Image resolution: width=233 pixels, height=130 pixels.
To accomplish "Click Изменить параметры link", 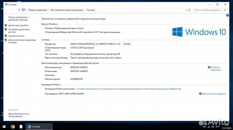I will [216, 69].
